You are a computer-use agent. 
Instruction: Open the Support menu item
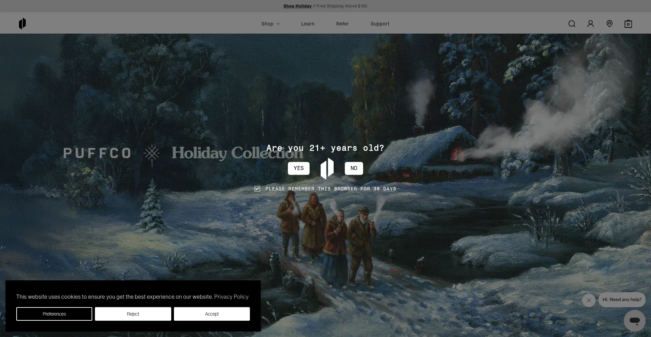pyautogui.click(x=380, y=24)
